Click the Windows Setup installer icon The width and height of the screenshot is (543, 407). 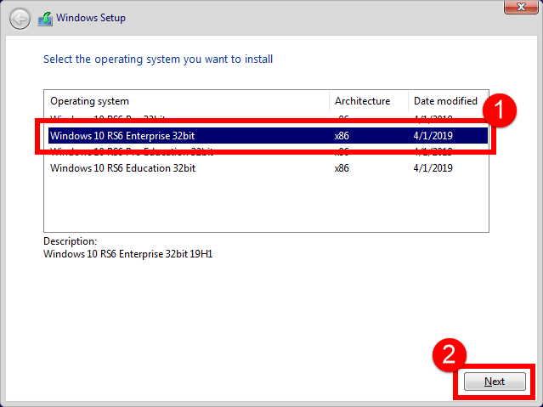[45, 19]
